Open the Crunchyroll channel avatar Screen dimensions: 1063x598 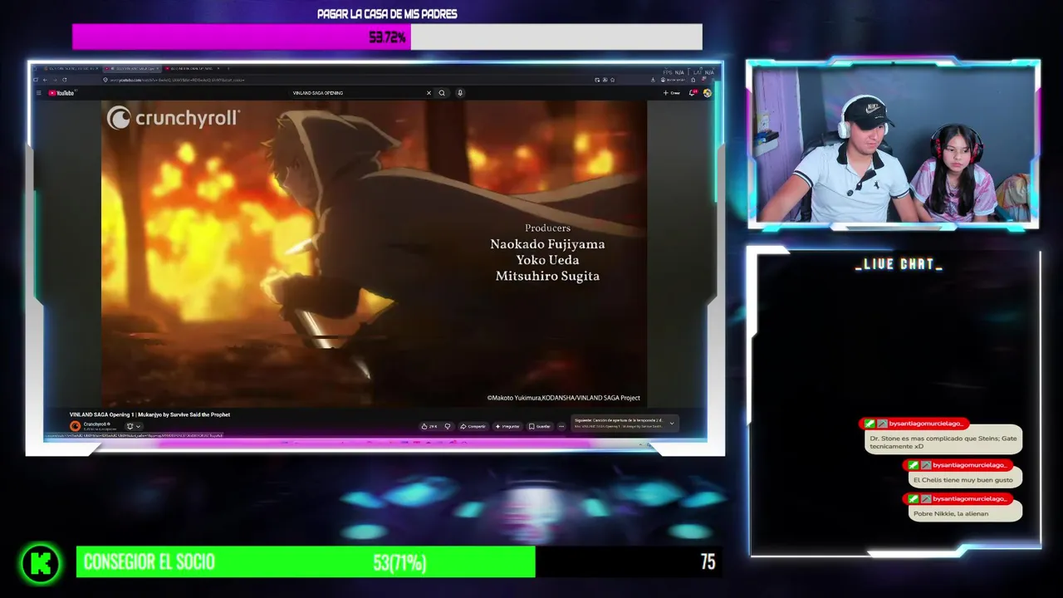(x=75, y=426)
